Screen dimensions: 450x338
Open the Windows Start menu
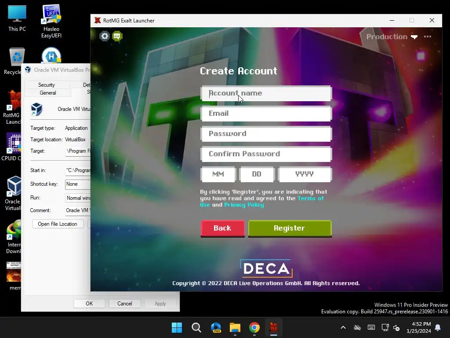pos(177,327)
